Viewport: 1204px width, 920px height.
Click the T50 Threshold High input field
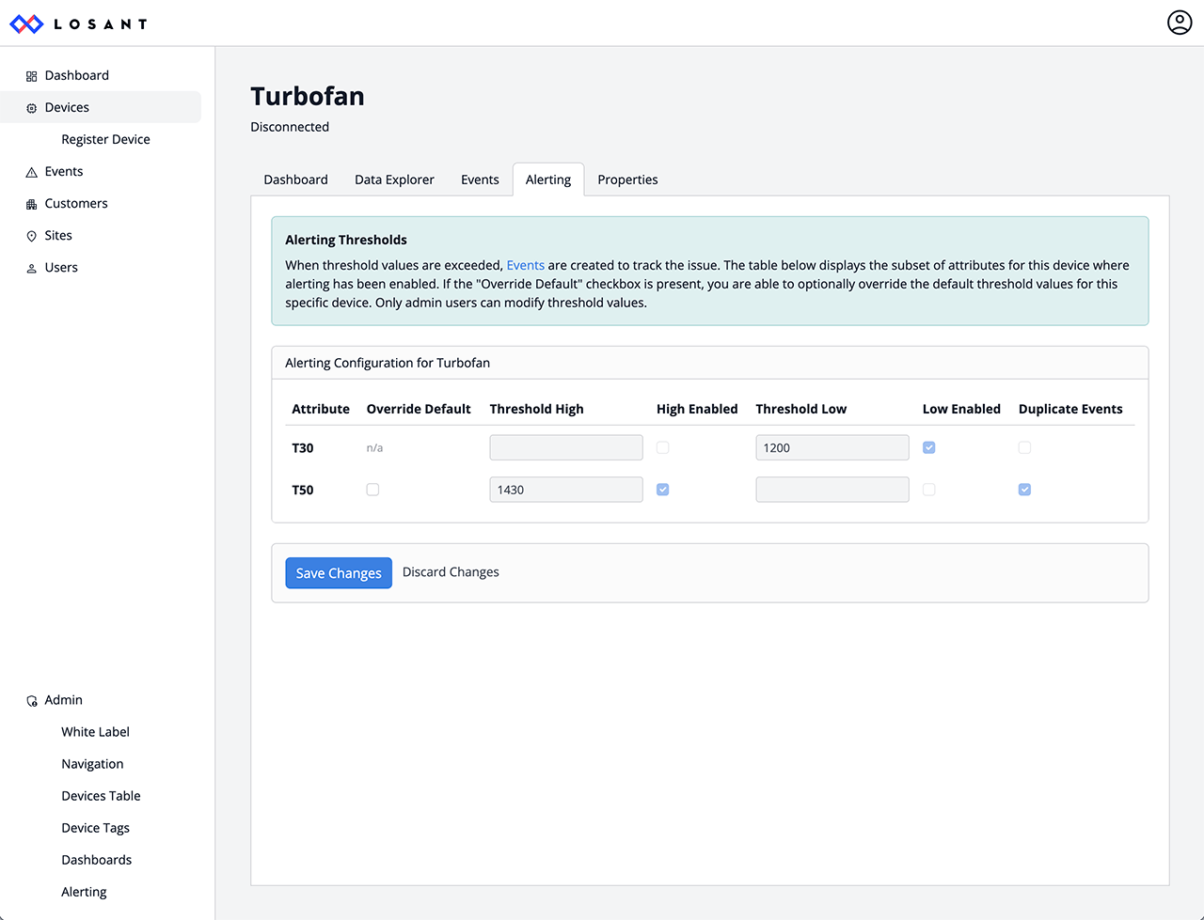click(565, 489)
